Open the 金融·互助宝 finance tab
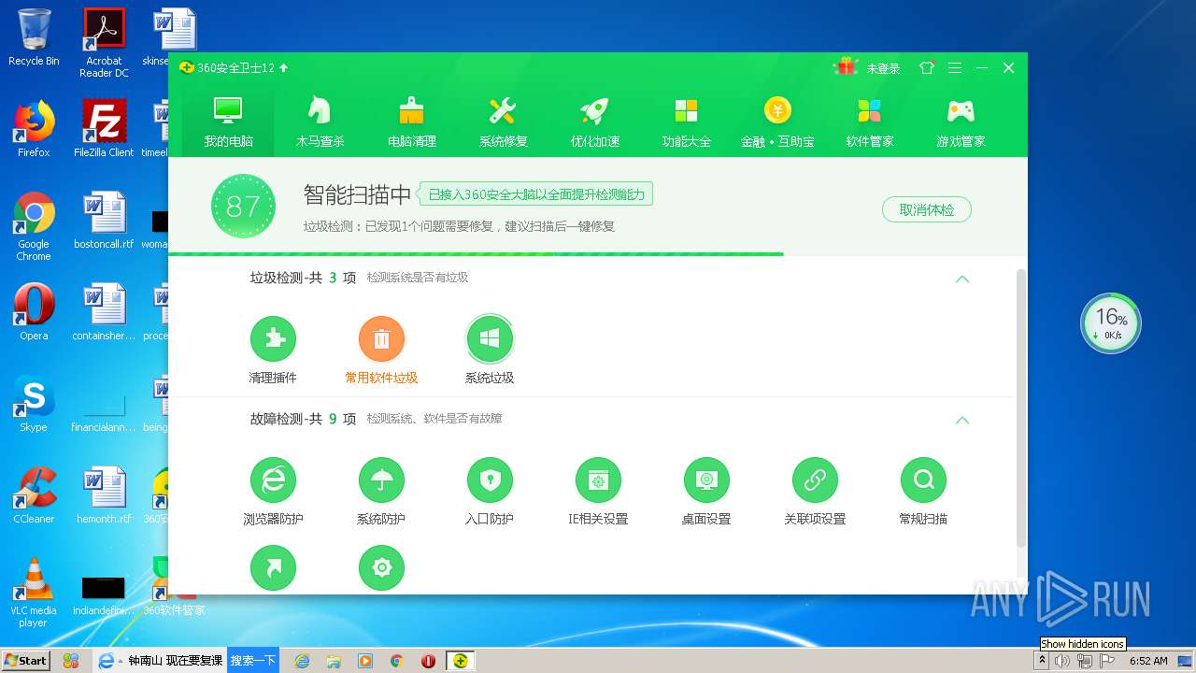The image size is (1196, 673). coord(777,122)
